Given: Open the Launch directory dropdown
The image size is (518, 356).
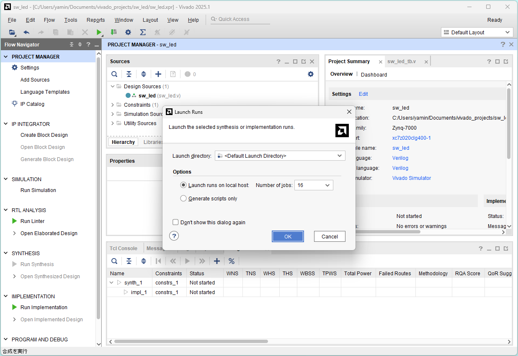Looking at the screenshot, I should click(x=280, y=156).
